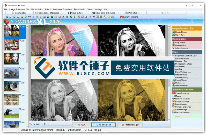
Task: Click the icon next to Batch processing in the side panel
Action: (173, 112)
